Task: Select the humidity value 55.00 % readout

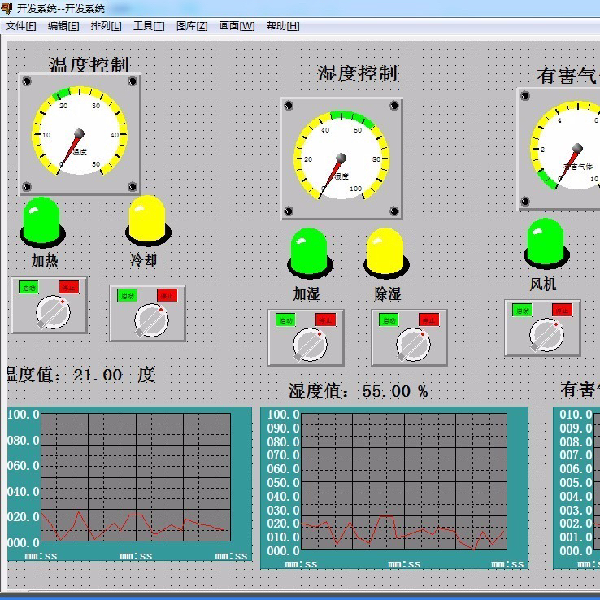Action: [x=395, y=391]
